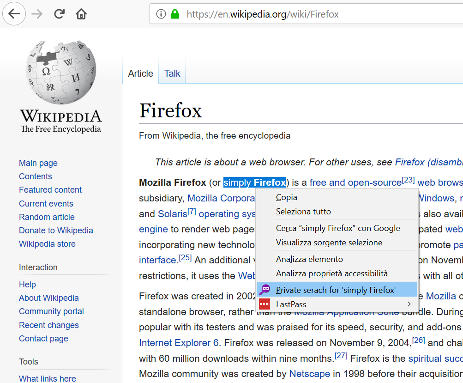Follow the Mozilla link after the context menu
The width and height of the screenshot is (463, 383).
441,296
